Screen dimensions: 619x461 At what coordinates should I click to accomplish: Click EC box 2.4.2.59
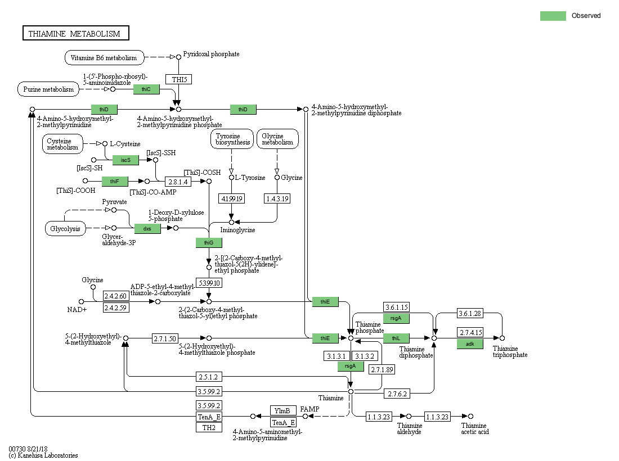pyautogui.click(x=116, y=308)
